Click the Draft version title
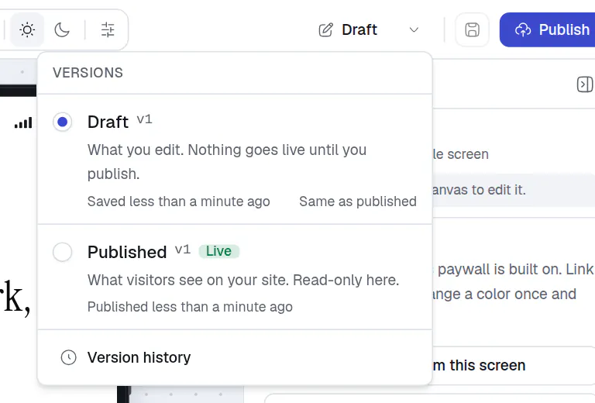 pyautogui.click(x=108, y=122)
